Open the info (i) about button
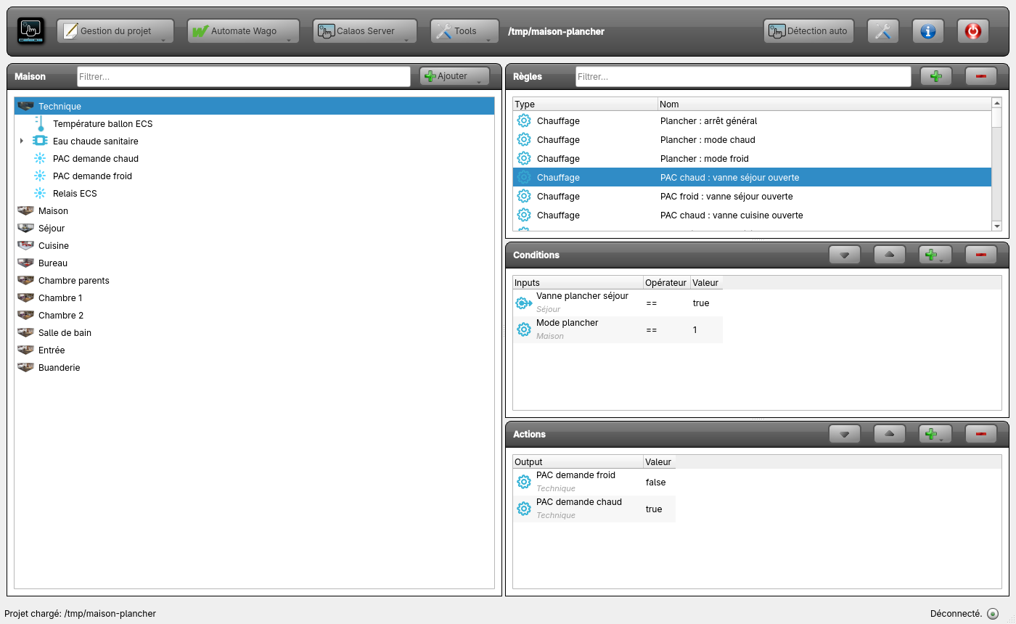Image resolution: width=1016 pixels, height=624 pixels. 927,31
